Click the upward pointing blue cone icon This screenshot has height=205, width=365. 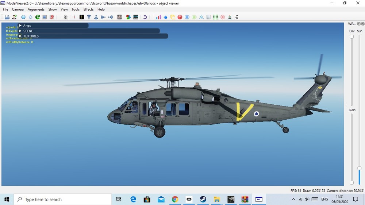click(96, 17)
